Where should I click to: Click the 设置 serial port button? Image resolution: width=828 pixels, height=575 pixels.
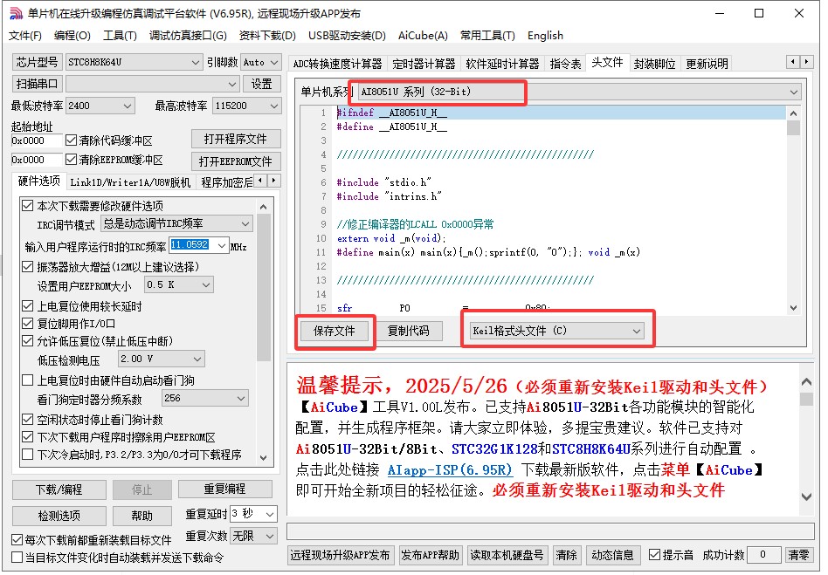pos(262,84)
